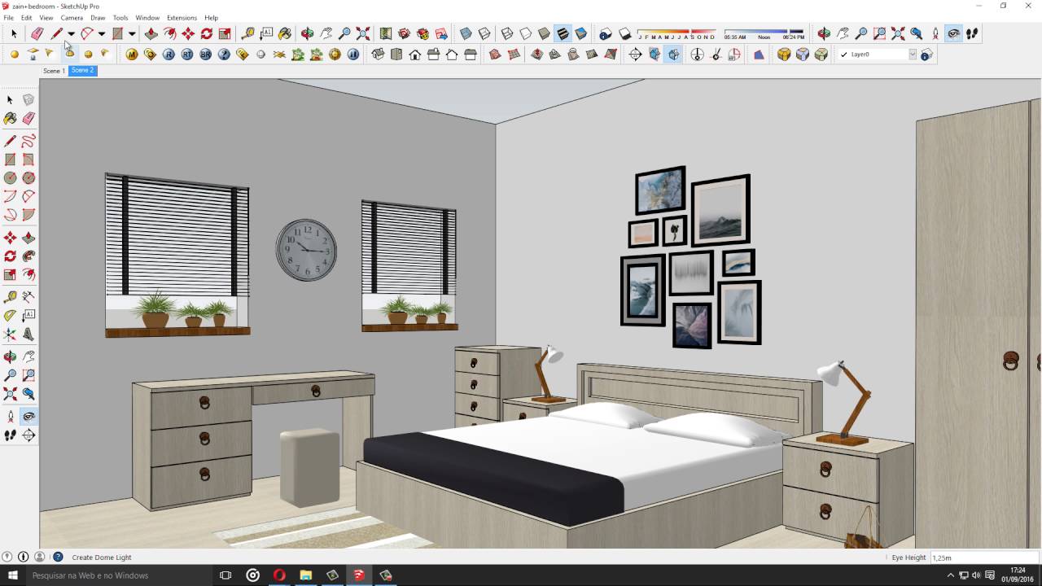
Task: Activate the Tape Measure tool in top toolbar
Action: (247, 33)
